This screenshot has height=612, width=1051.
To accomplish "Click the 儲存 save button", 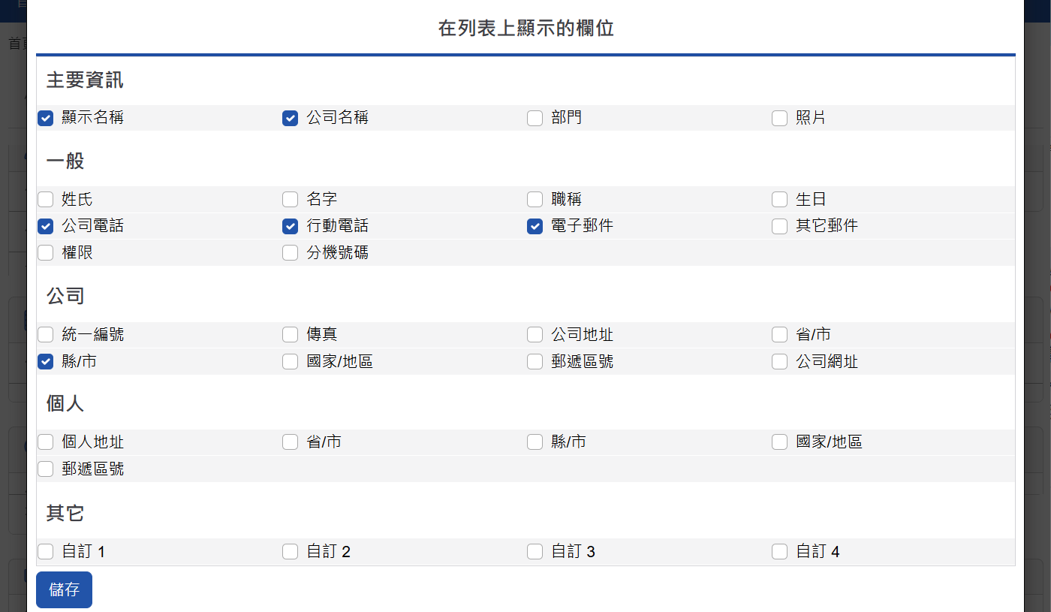I will coord(64,589).
